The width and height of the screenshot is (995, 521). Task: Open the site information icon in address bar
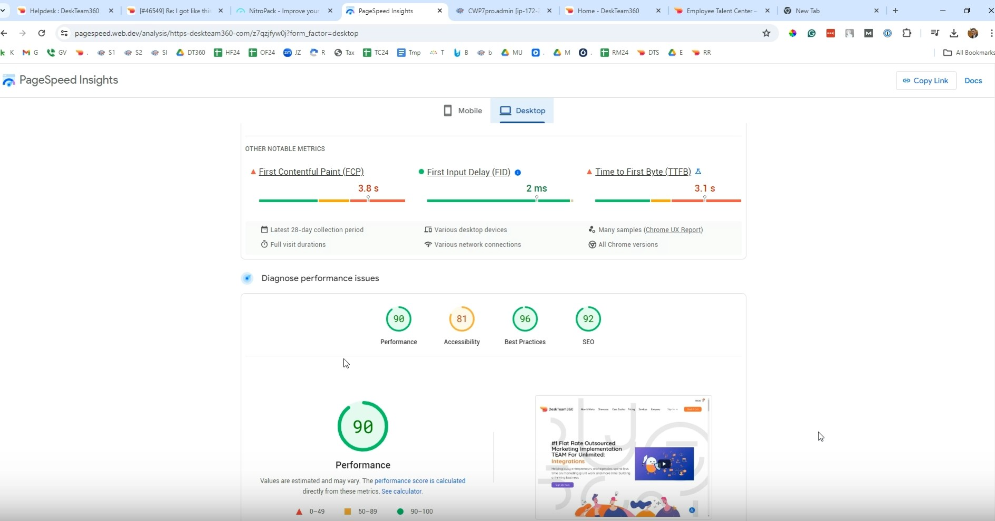pos(64,33)
